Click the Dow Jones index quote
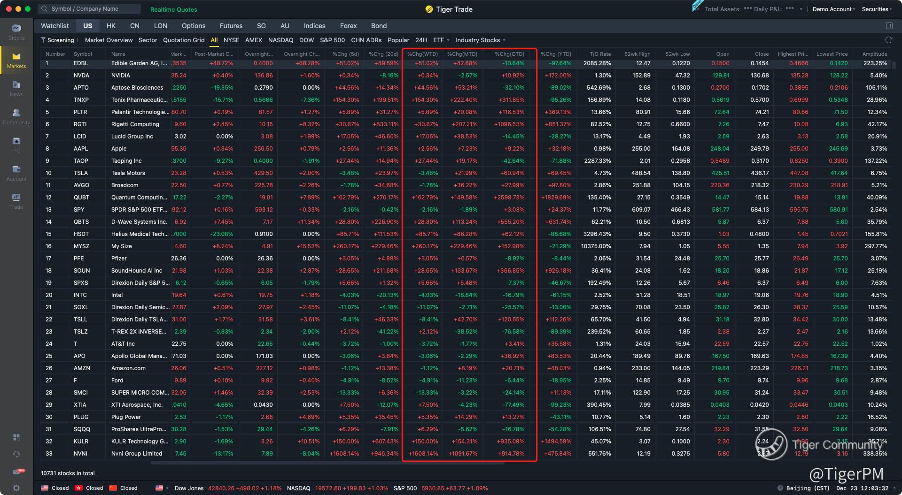Screen dimensions: 902x495 (x=228, y=488)
